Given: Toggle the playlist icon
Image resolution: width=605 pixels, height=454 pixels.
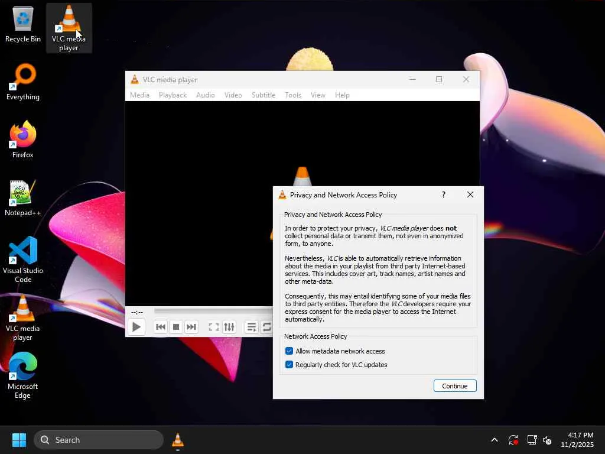Looking at the screenshot, I should coord(252,327).
